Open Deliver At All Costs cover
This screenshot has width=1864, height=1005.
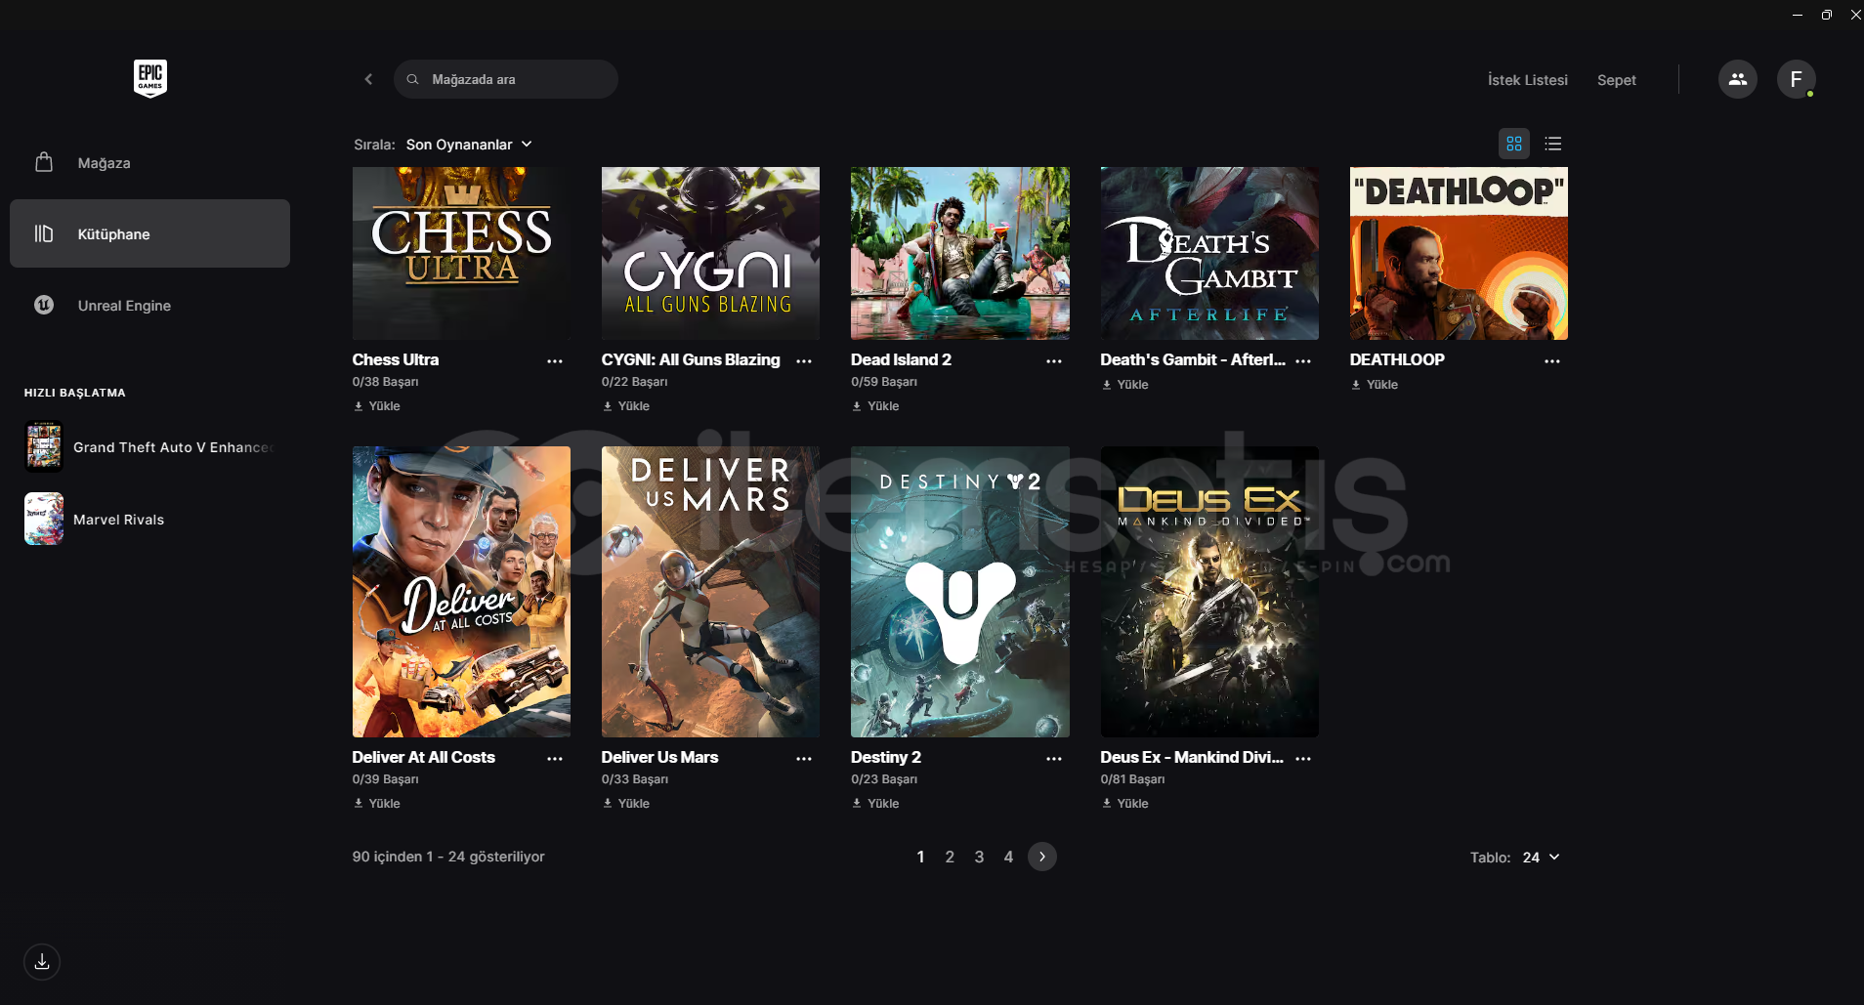point(461,592)
